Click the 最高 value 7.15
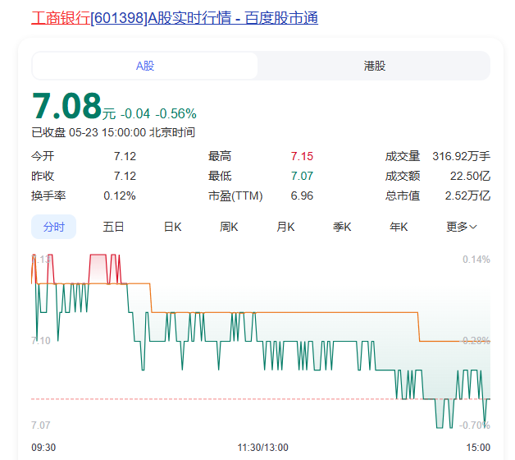Viewport: 515px width, 460px height. click(x=302, y=156)
